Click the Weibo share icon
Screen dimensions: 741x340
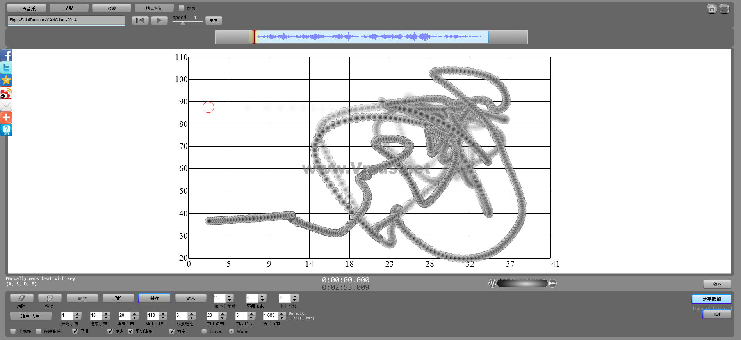click(x=6, y=93)
